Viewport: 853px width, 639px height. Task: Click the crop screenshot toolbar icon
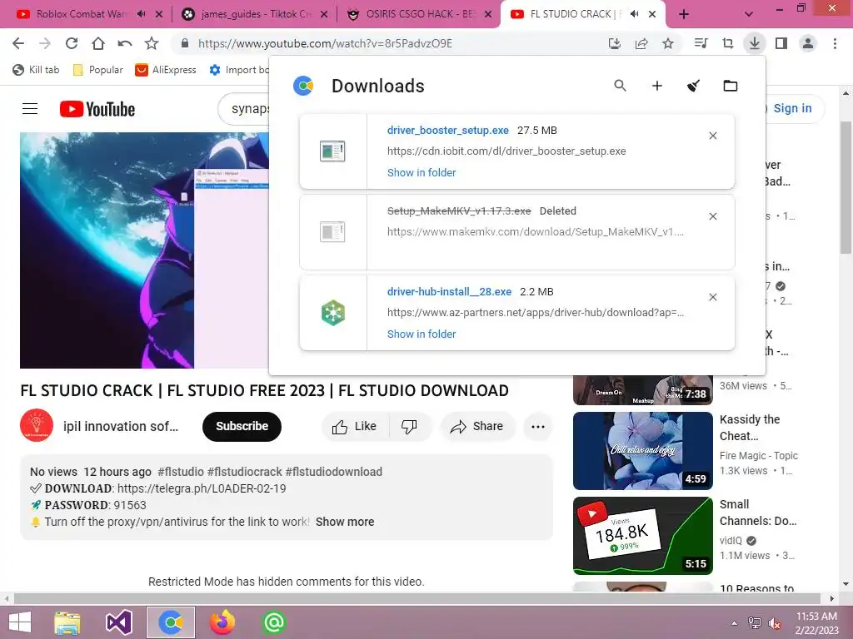pyautogui.click(x=728, y=43)
